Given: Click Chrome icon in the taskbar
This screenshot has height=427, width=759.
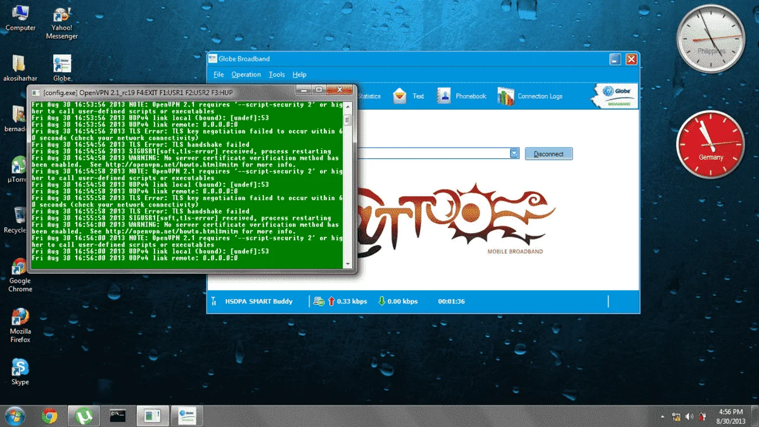Looking at the screenshot, I should pos(49,416).
